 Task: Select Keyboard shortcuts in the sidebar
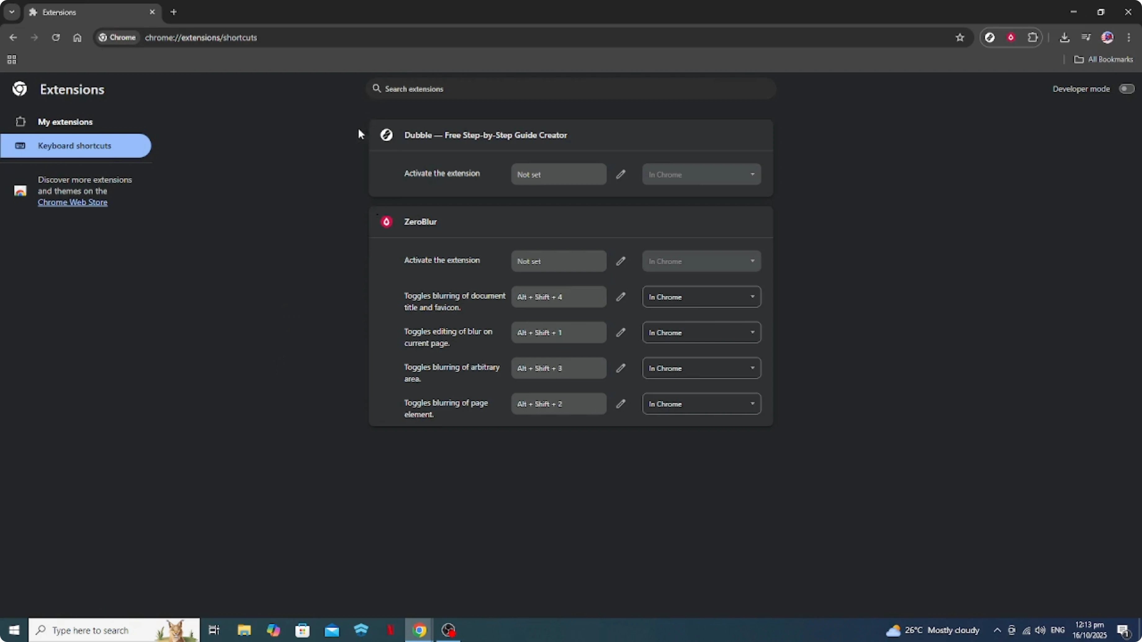[x=75, y=146]
